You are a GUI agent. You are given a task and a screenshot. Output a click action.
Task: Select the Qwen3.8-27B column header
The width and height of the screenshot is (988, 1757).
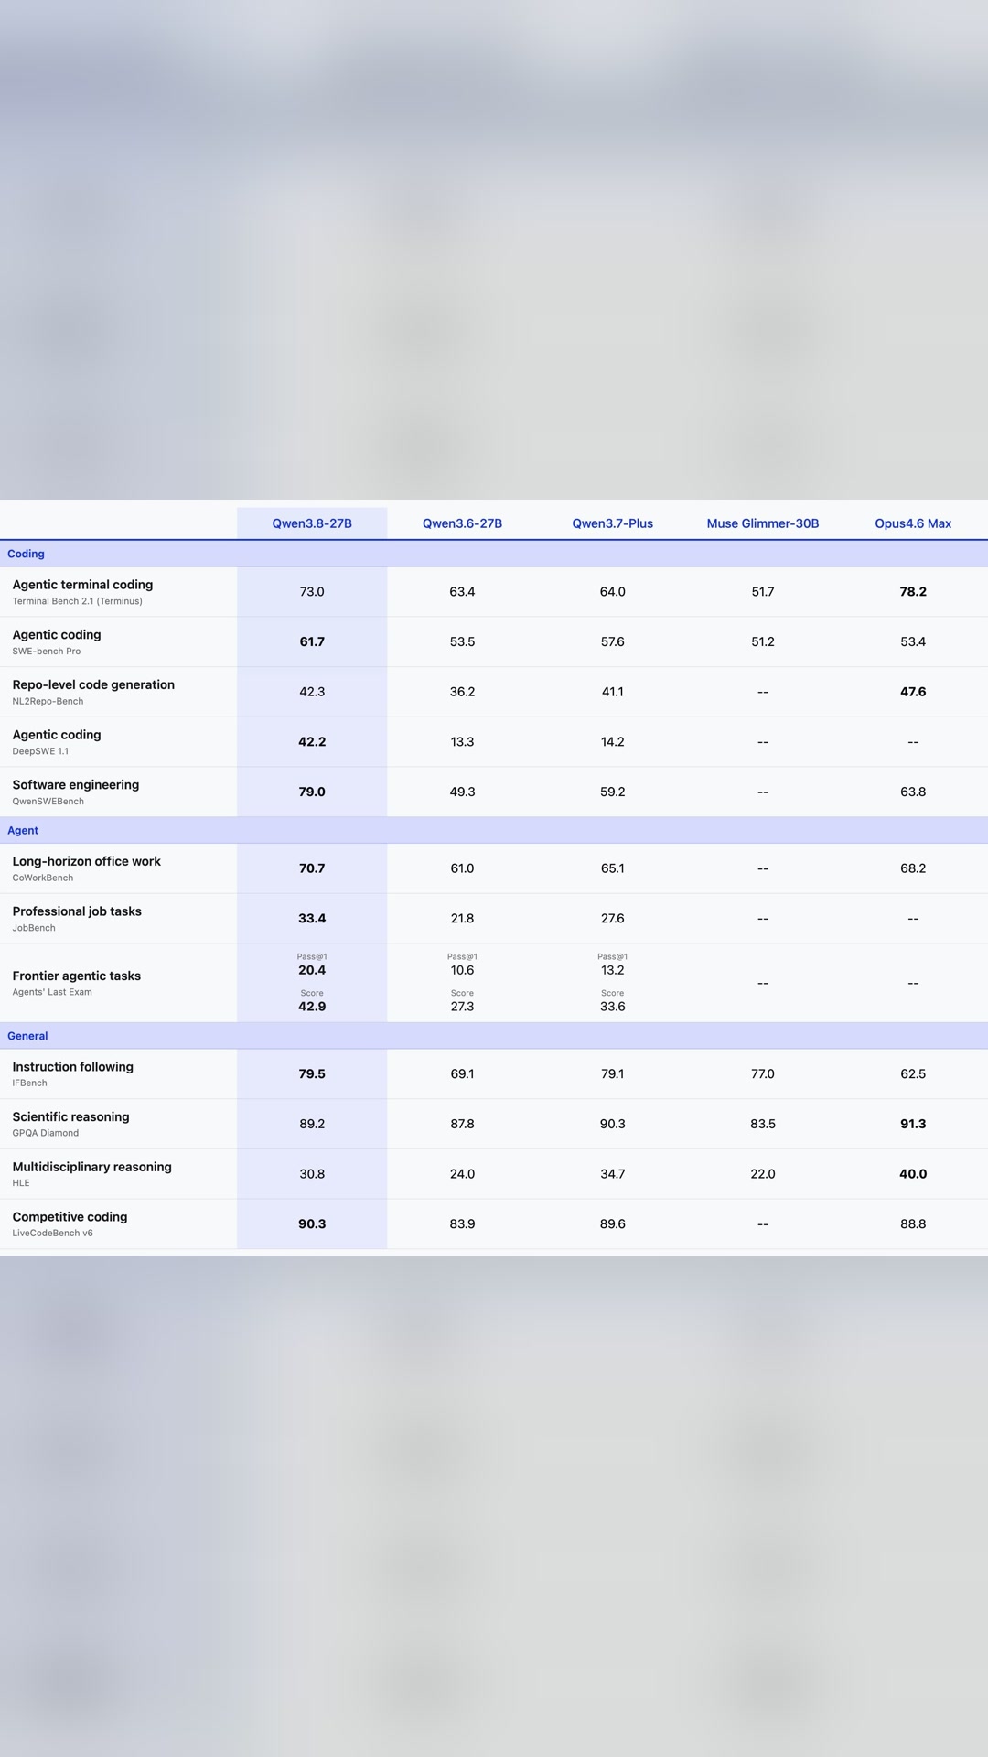(312, 523)
